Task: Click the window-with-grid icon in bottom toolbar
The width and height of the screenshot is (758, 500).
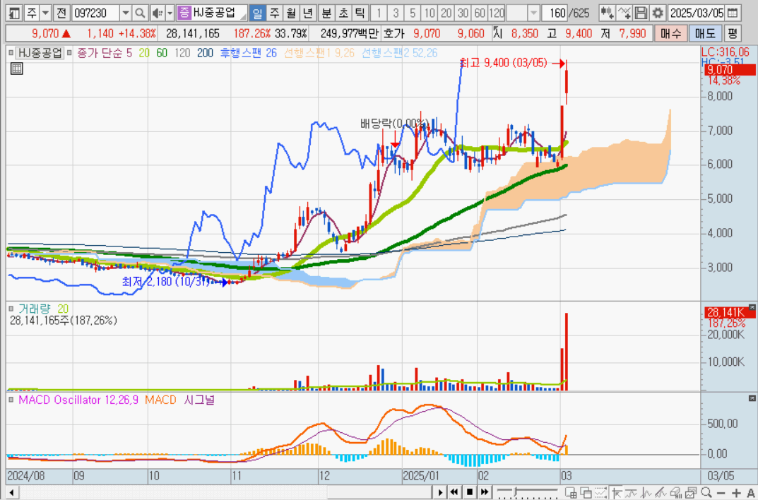Action: coord(571,492)
